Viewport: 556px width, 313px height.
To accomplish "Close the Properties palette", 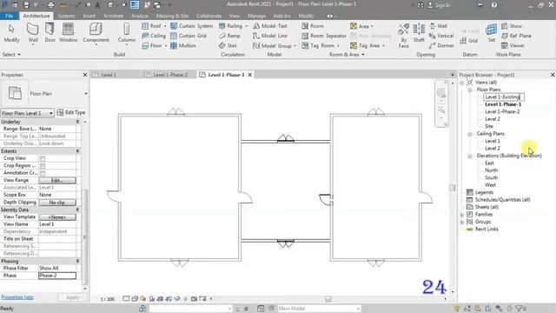I will [x=85, y=75].
